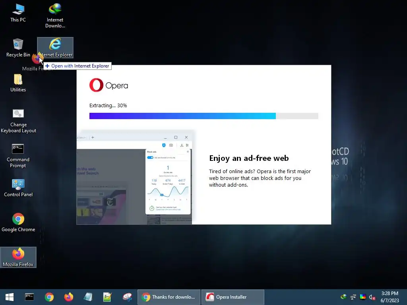The image size is (407, 305).
Task: Select the Internet Explorer desktop icon
Action: point(55,48)
